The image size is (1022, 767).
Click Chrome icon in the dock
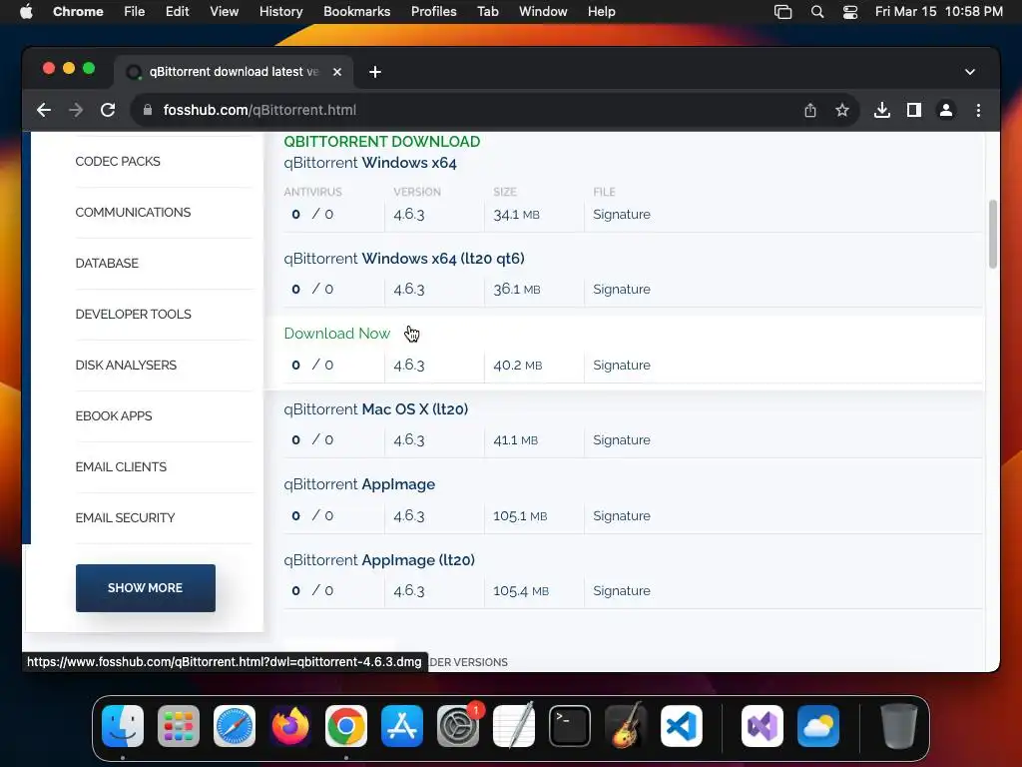coord(346,726)
